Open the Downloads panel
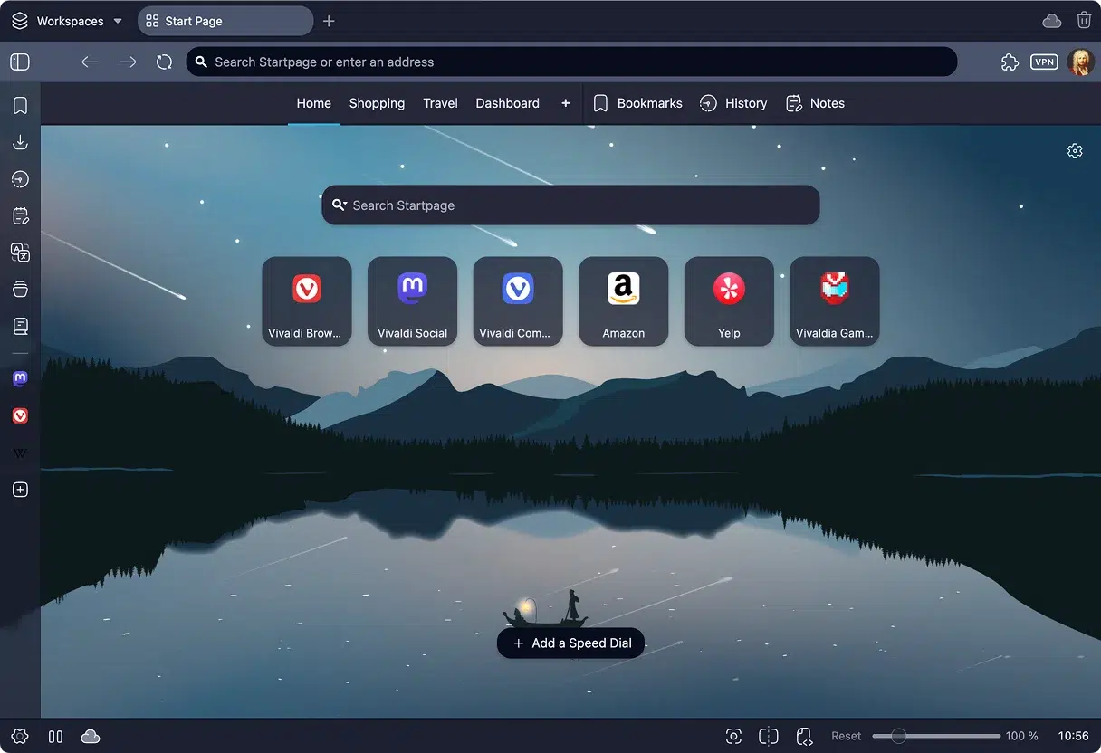This screenshot has height=753, width=1101. click(x=20, y=142)
